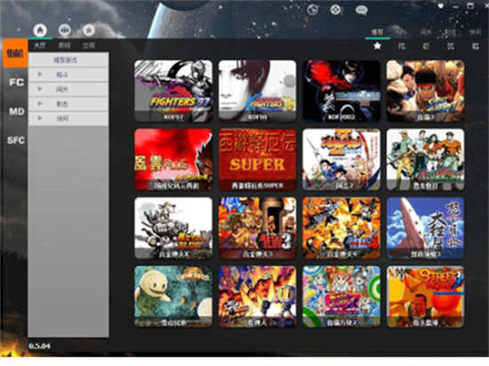
Task: Select 推荐游戏 header in left panel
Action: pos(68,60)
